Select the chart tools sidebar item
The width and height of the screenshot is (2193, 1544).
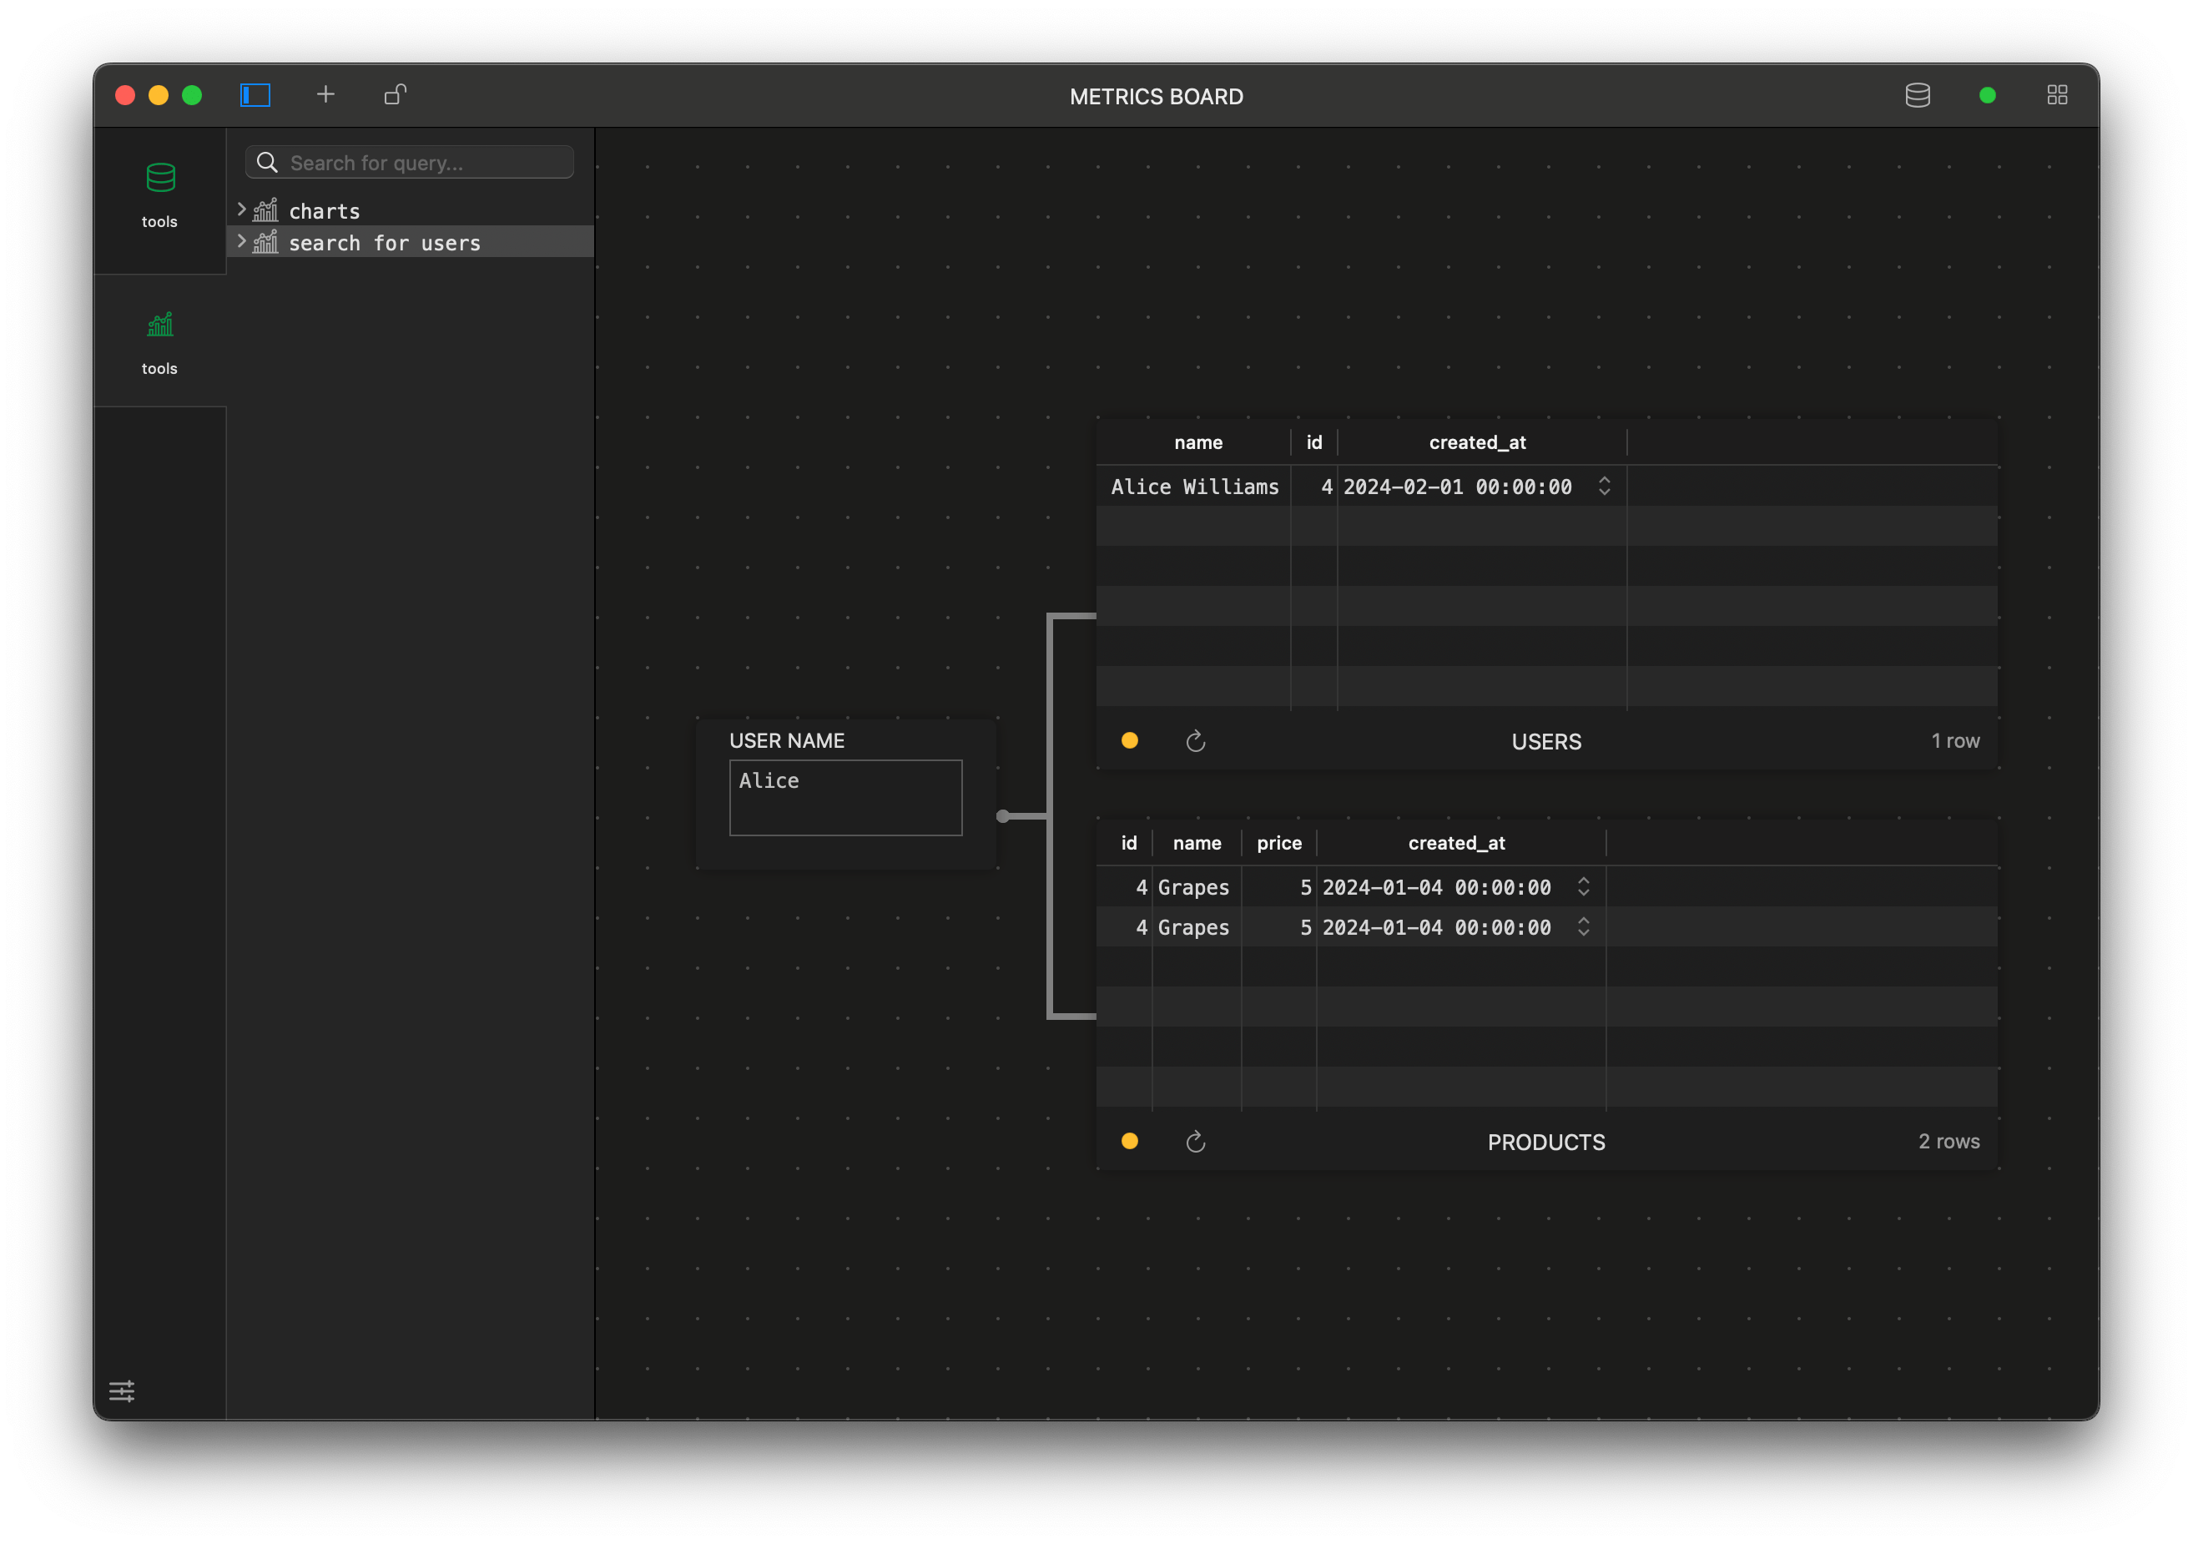point(159,342)
